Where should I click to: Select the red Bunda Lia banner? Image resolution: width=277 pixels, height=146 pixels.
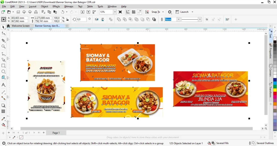210,89
